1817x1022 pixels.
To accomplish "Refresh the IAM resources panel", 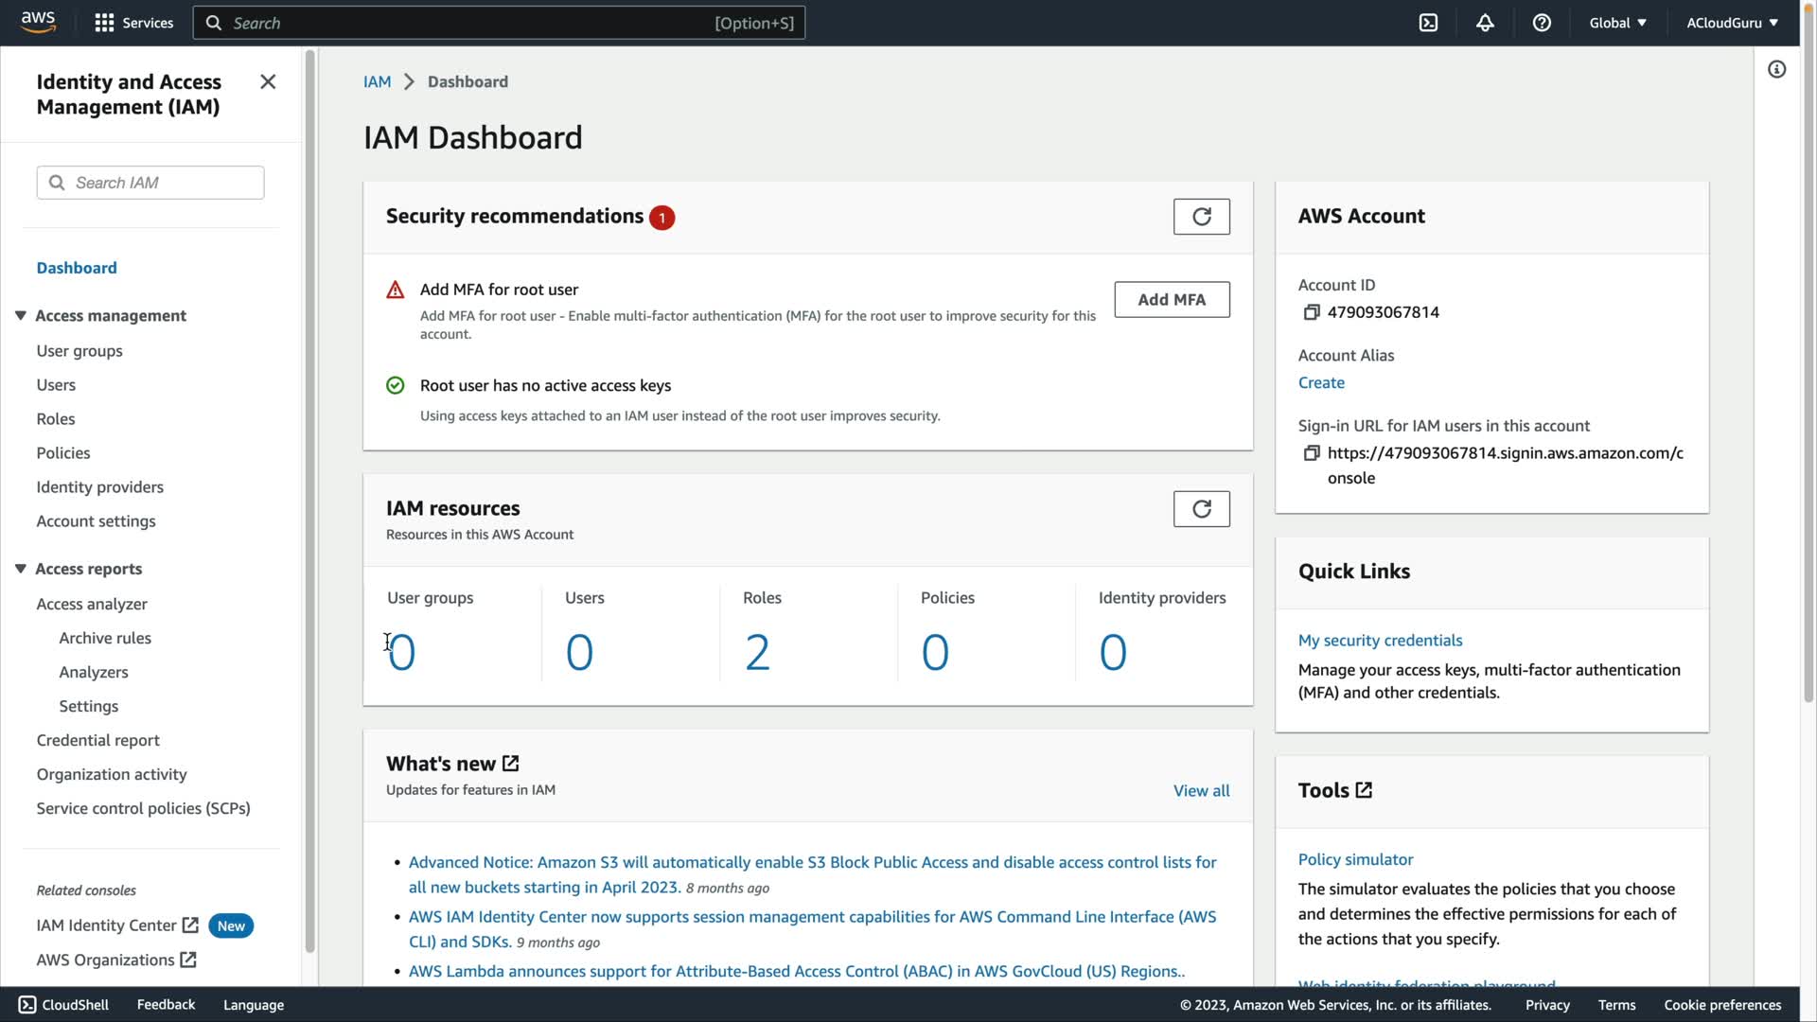I will pyautogui.click(x=1201, y=509).
